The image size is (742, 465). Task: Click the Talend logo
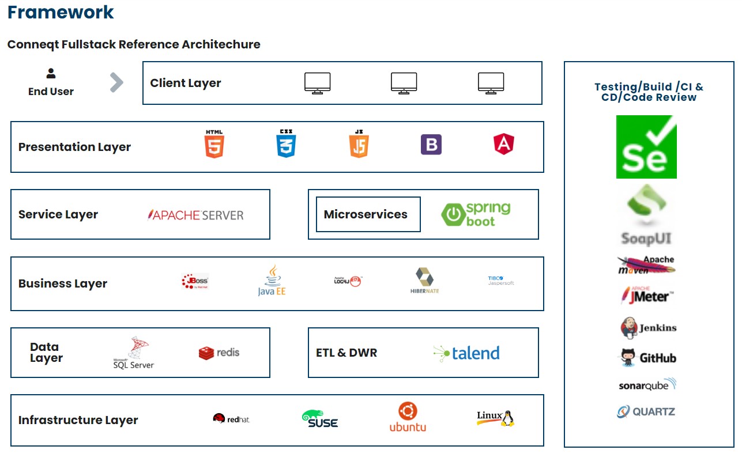[x=466, y=353]
